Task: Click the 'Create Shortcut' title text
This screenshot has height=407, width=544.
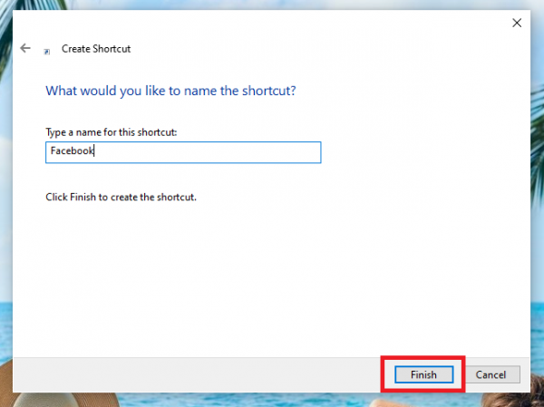Action: tap(96, 49)
